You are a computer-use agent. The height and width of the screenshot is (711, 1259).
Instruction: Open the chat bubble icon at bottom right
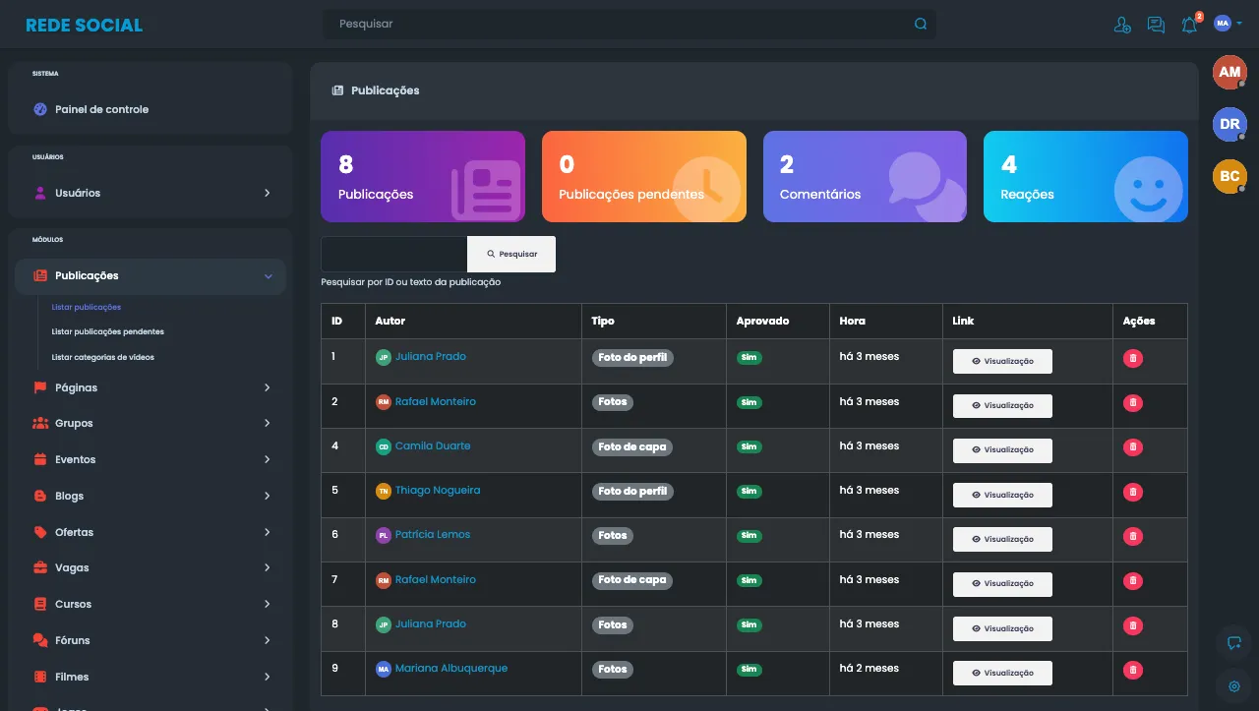click(1233, 643)
